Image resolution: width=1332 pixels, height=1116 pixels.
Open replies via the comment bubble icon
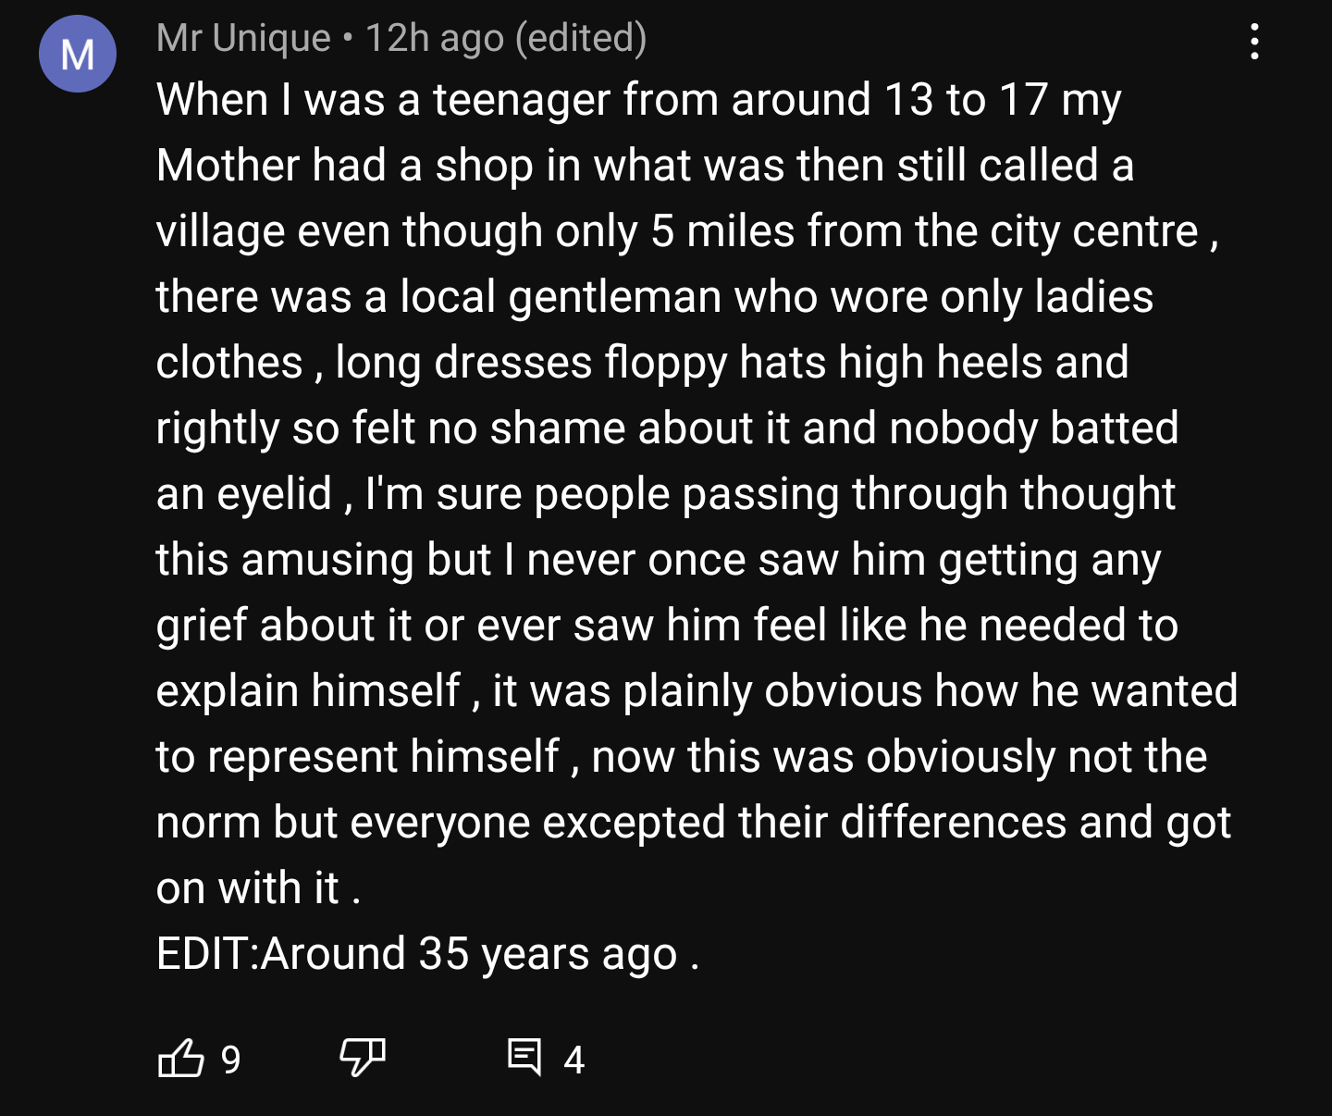click(x=524, y=1057)
